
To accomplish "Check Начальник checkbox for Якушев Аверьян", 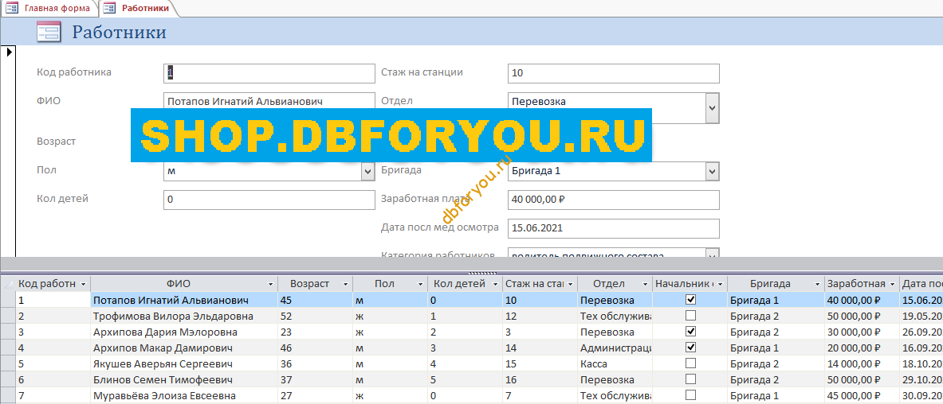I will coord(691,363).
